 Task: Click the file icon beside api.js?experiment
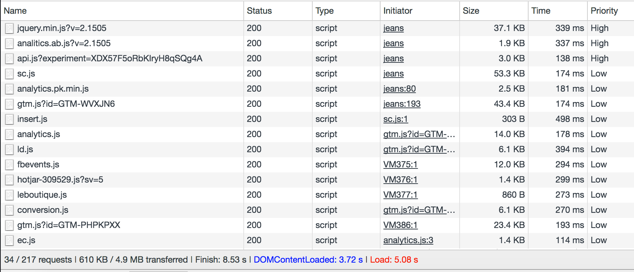(9, 59)
